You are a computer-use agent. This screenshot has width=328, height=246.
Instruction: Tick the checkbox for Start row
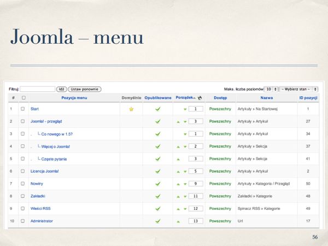[x=23, y=109]
